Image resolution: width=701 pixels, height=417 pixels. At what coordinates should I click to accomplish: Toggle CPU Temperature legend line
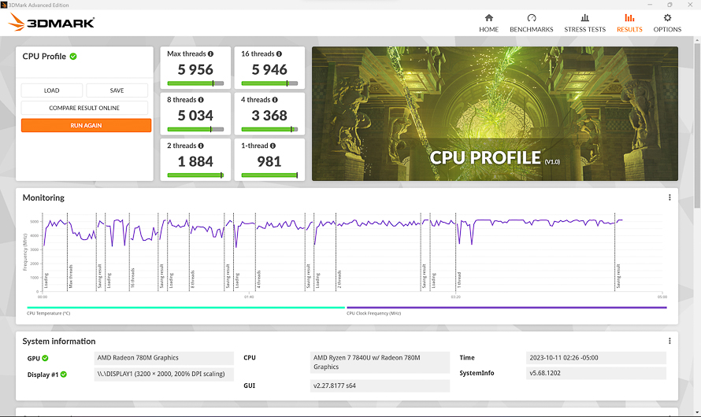186,308
